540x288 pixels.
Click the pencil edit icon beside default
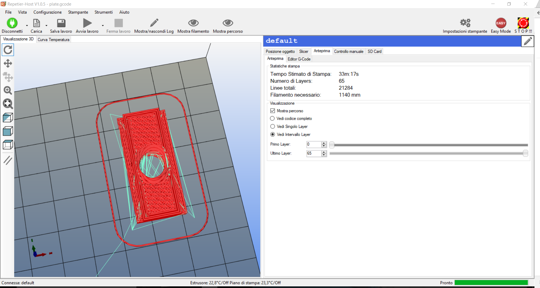[527, 41]
